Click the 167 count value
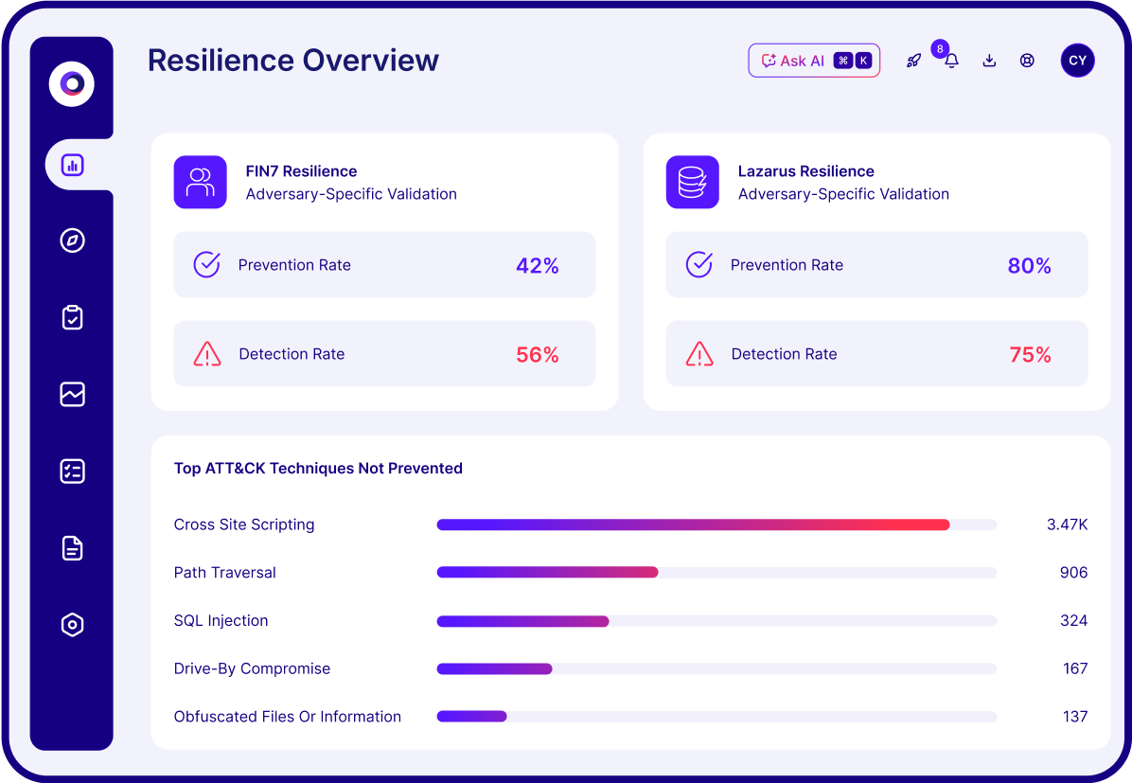 [x=1075, y=668]
